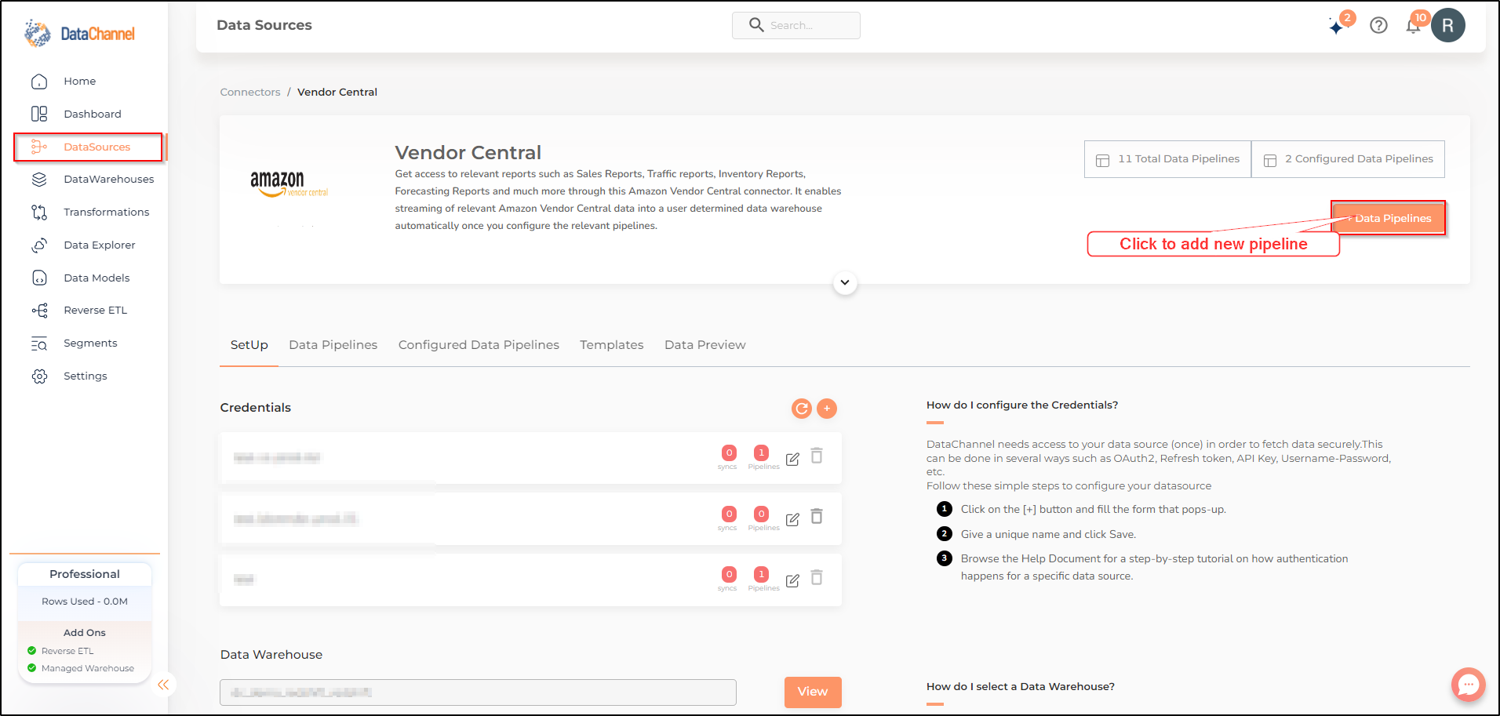
Task: Open the sparkle updates icon
Action: click(1337, 26)
